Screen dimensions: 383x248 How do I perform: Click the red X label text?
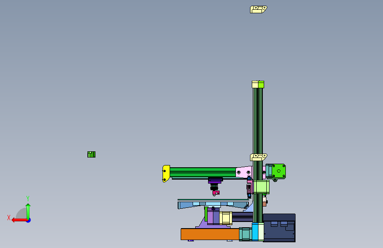point(9,218)
